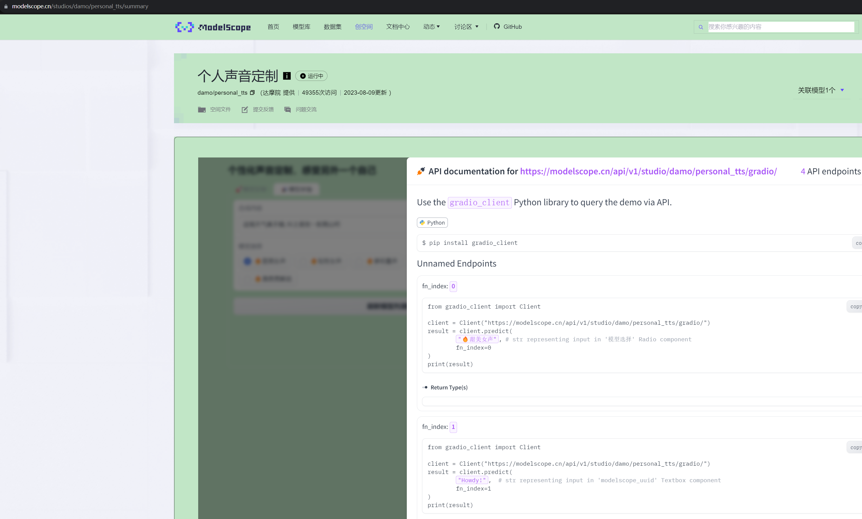Viewport: 862px width, 519px height.
Task: Click the GitHub octocat icon
Action: pos(497,26)
